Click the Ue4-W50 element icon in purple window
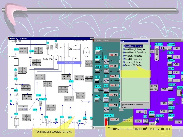The image size is (183, 137). click(x=170, y=57)
